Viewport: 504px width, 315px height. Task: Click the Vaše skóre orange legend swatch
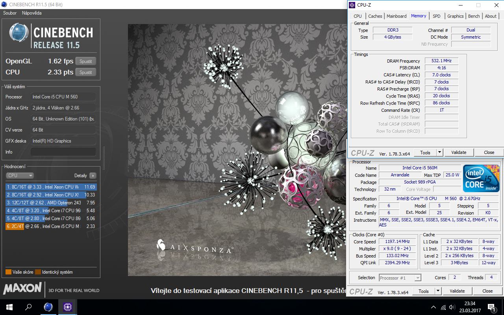(x=8, y=272)
